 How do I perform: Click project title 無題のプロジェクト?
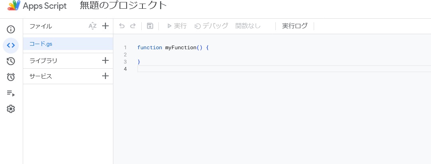[x=123, y=6]
